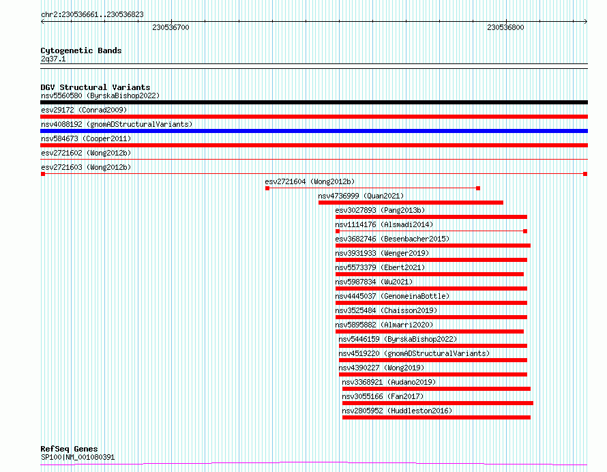607x472 pixels.
Task: Select variant label nsv5560580 (ByrskaBishop2022)
Action: tap(100, 95)
